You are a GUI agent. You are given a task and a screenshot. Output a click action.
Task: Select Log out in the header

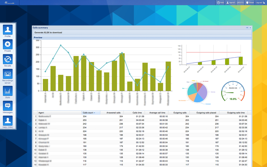pyautogui.click(x=259, y=2)
